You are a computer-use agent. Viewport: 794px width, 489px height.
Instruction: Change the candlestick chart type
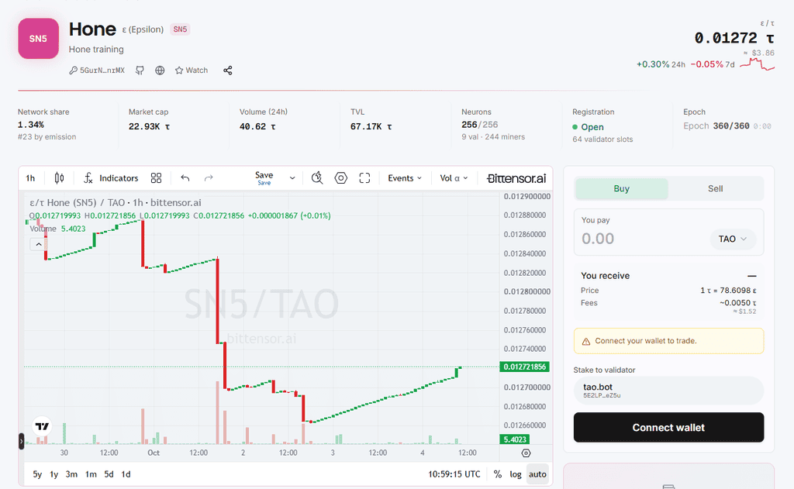(59, 178)
